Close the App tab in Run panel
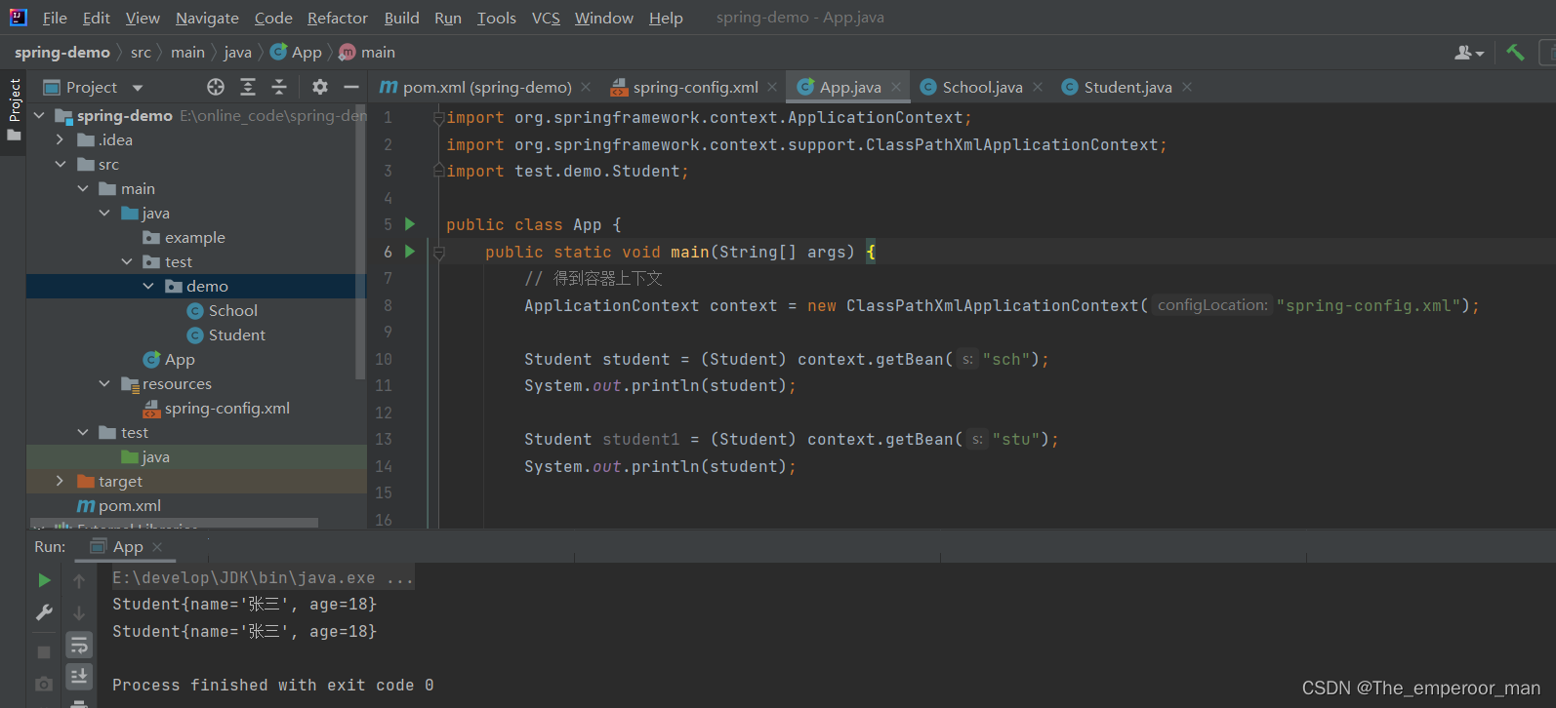 coord(157,547)
